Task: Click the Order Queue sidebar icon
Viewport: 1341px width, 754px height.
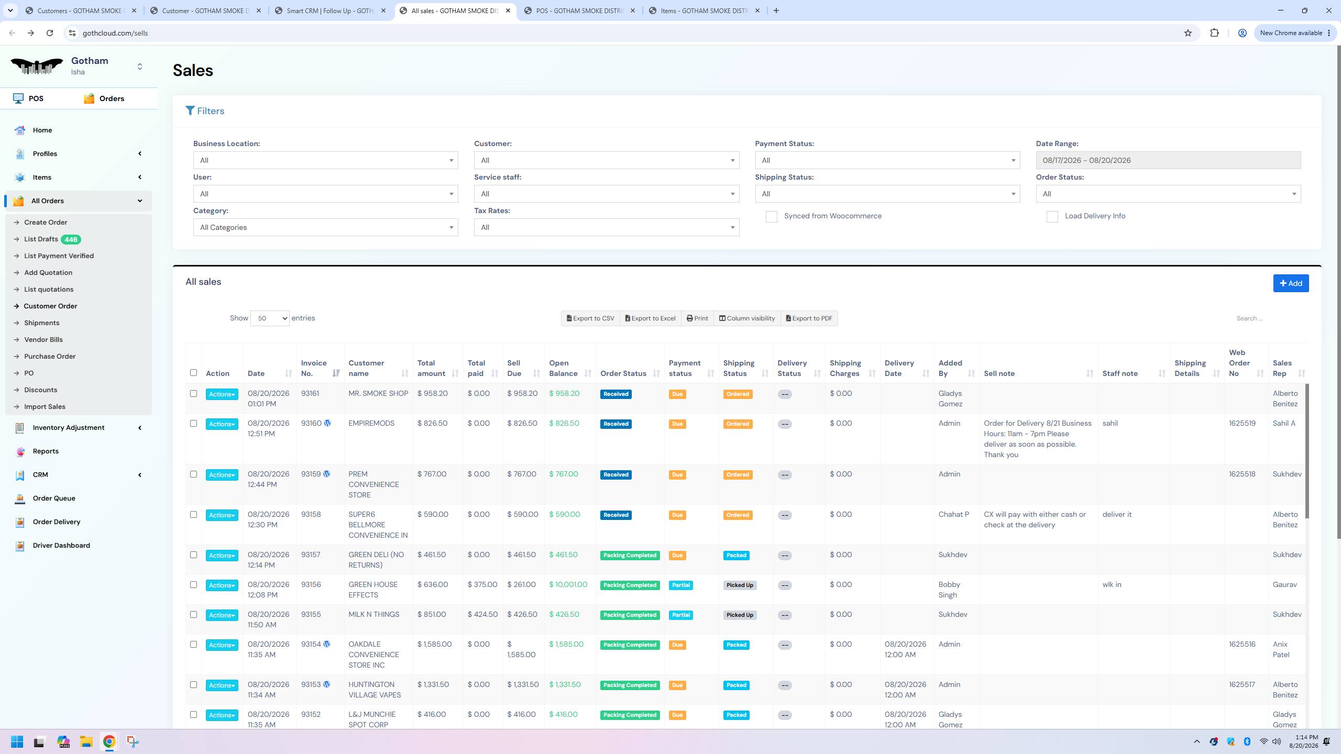Action: (20, 498)
